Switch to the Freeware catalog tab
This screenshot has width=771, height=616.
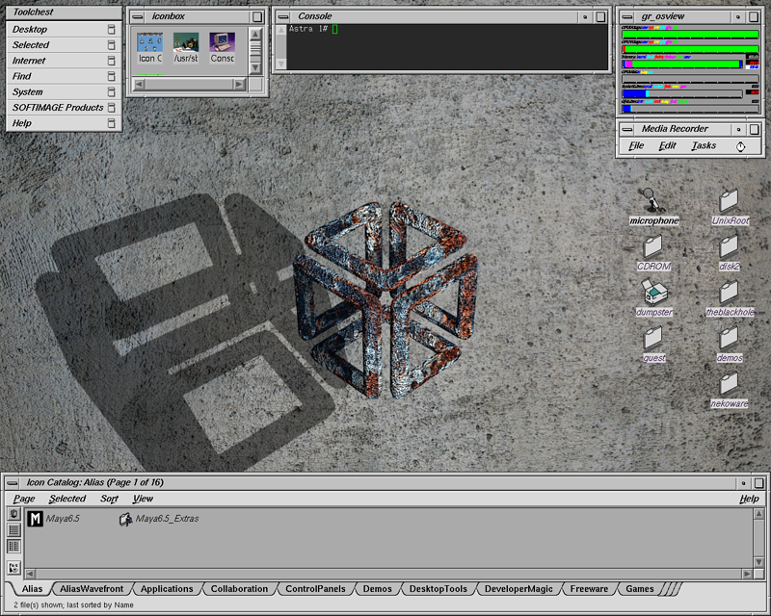[589, 589]
